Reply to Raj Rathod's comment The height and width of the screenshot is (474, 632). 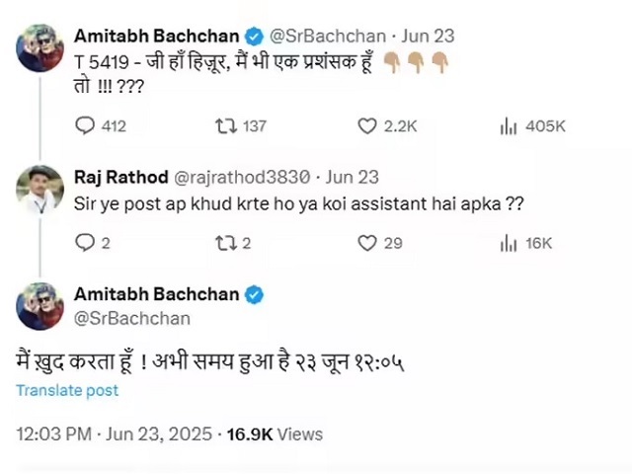(86, 243)
